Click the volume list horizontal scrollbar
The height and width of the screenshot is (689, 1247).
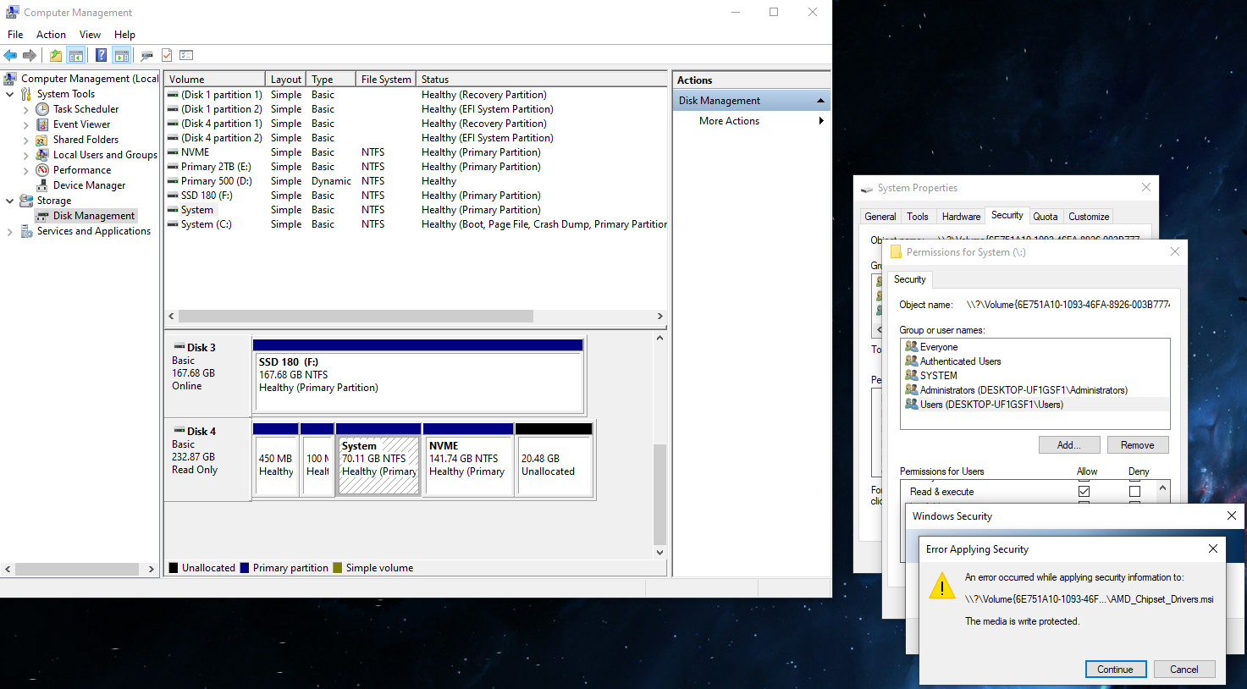pos(356,316)
